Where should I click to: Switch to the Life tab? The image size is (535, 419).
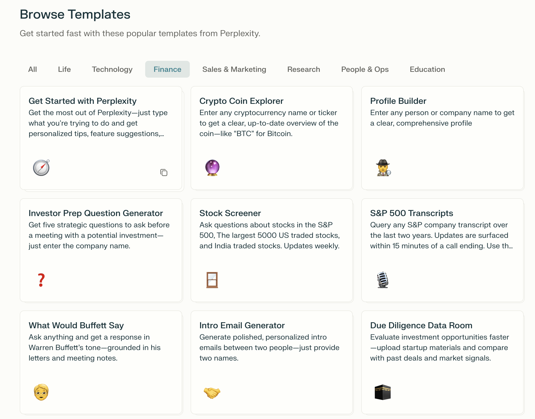(64, 69)
